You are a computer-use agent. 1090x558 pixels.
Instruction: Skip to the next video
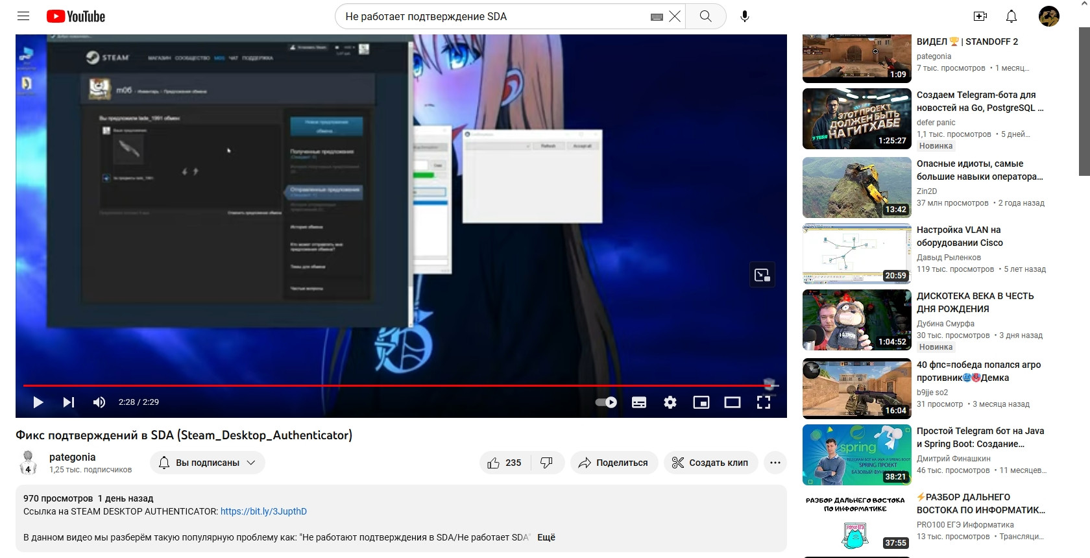(68, 402)
